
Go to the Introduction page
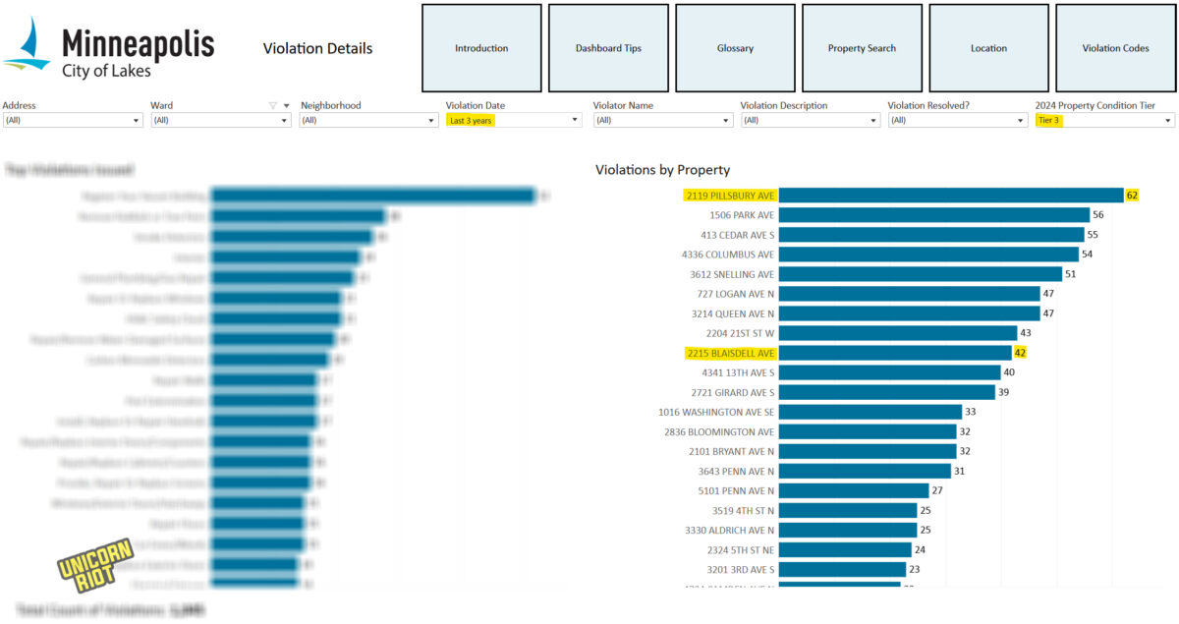(x=481, y=48)
